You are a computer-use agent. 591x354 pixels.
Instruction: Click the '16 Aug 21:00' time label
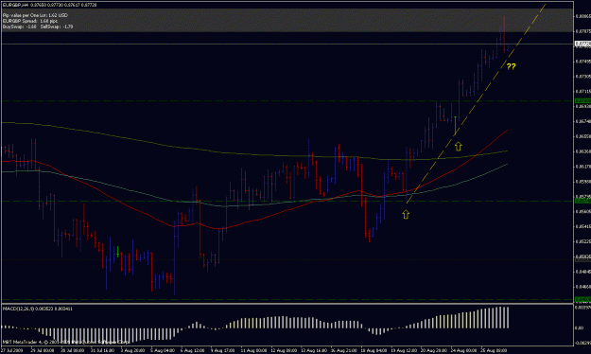(x=343, y=350)
